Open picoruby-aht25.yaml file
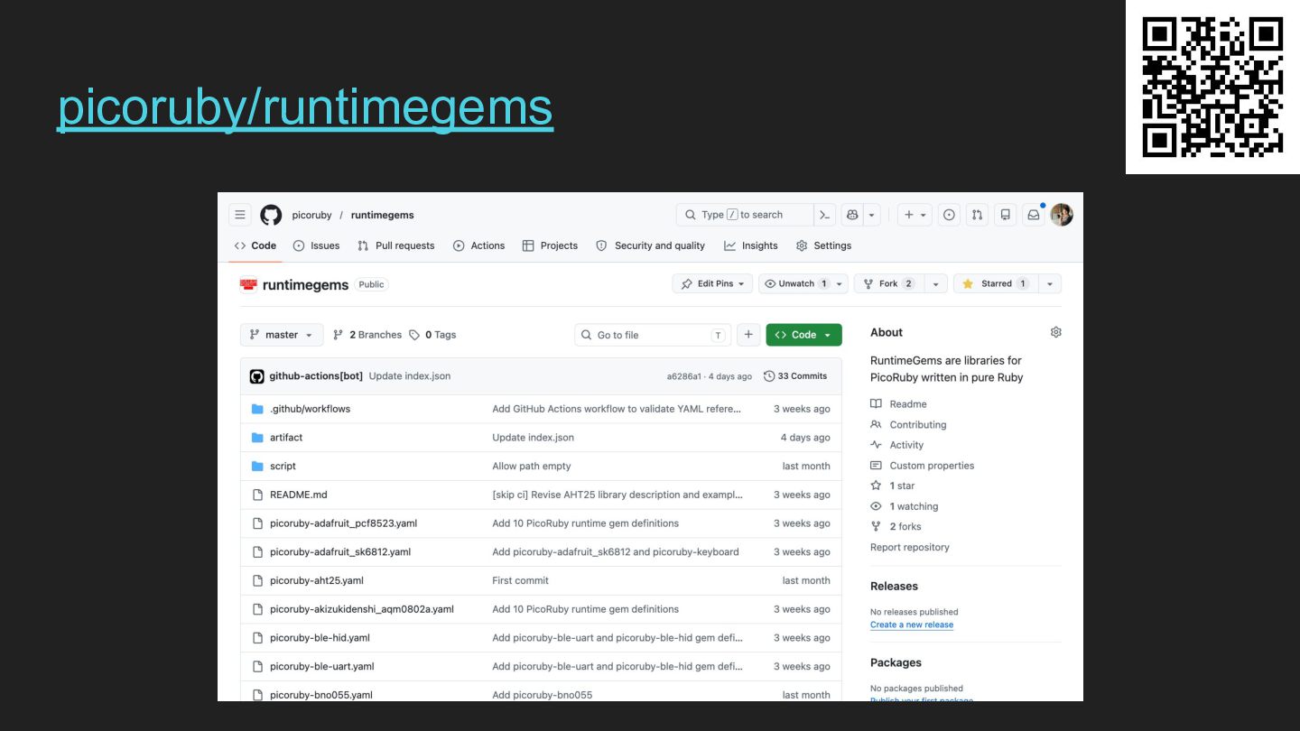The height and width of the screenshot is (731, 1300). [x=317, y=581]
